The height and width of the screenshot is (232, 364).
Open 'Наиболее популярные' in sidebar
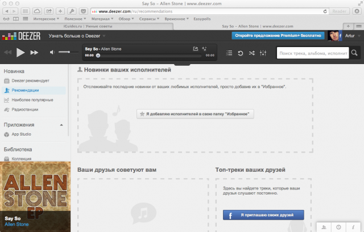(x=32, y=100)
